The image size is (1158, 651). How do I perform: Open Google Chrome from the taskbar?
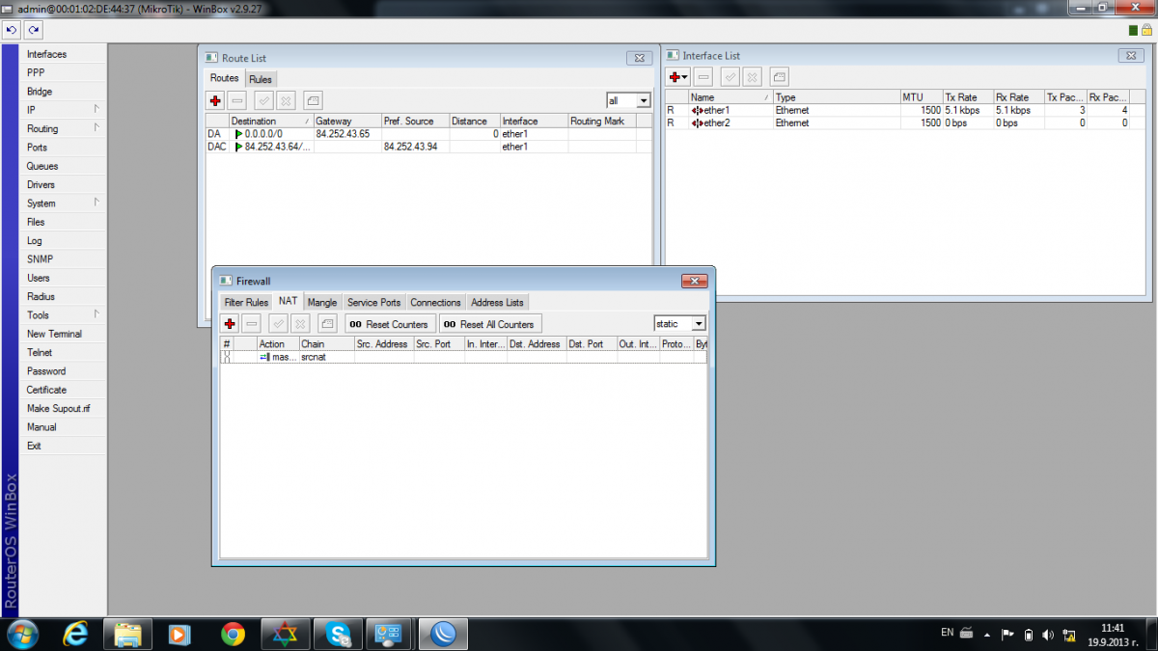(233, 634)
